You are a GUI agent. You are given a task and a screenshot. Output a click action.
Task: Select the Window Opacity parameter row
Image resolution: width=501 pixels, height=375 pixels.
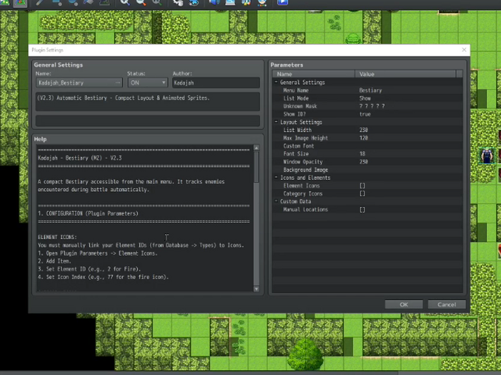(x=367, y=162)
